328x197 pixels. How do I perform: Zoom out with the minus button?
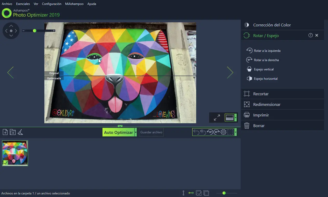pyautogui.click(x=23, y=31)
